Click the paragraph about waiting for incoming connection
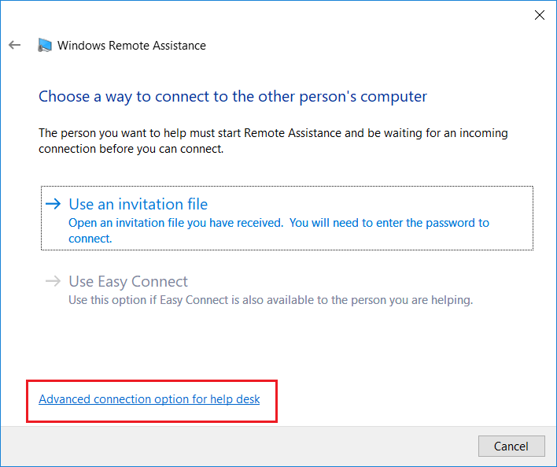 point(273,141)
